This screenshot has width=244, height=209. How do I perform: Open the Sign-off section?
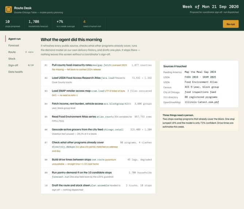click(20, 65)
